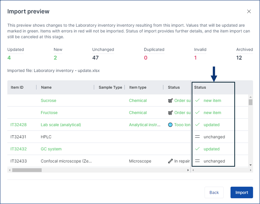Click the new item checkmark for Fructose
Viewport: 260px width, 204px height.
(198, 113)
